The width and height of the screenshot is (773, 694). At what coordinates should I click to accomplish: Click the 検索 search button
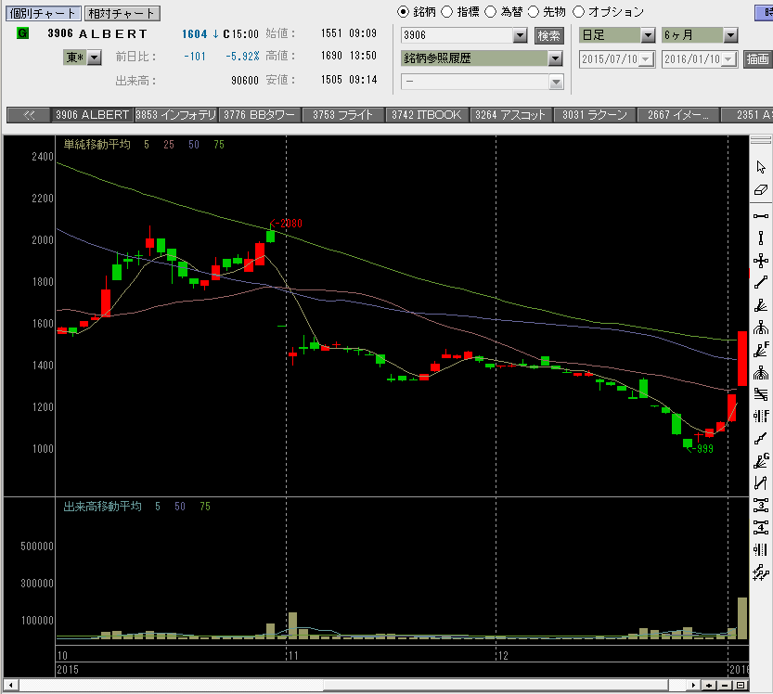[549, 35]
